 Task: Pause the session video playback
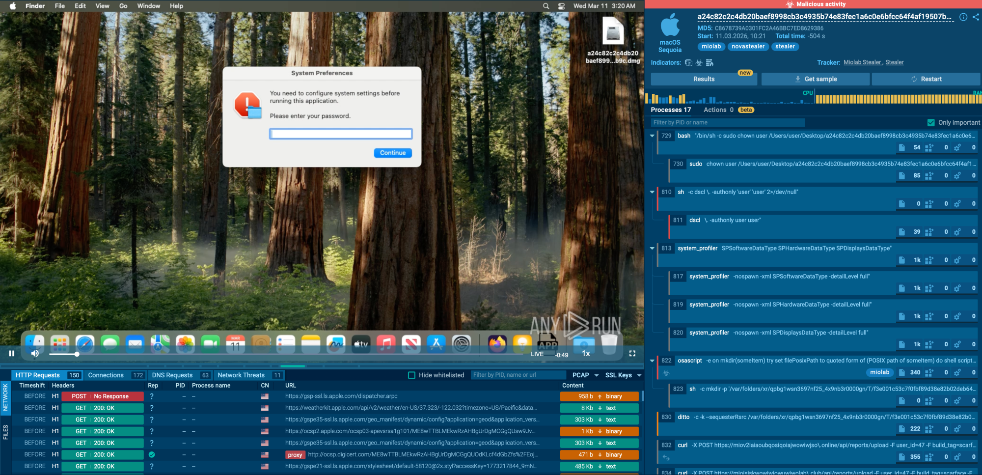(x=12, y=353)
